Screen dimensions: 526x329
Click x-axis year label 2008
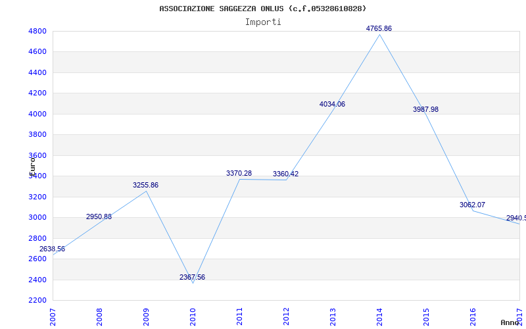point(99,317)
